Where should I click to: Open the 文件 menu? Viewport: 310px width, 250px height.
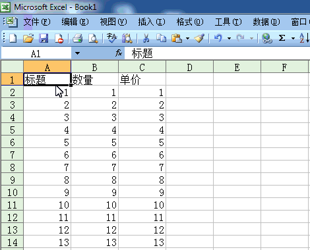click(37, 22)
